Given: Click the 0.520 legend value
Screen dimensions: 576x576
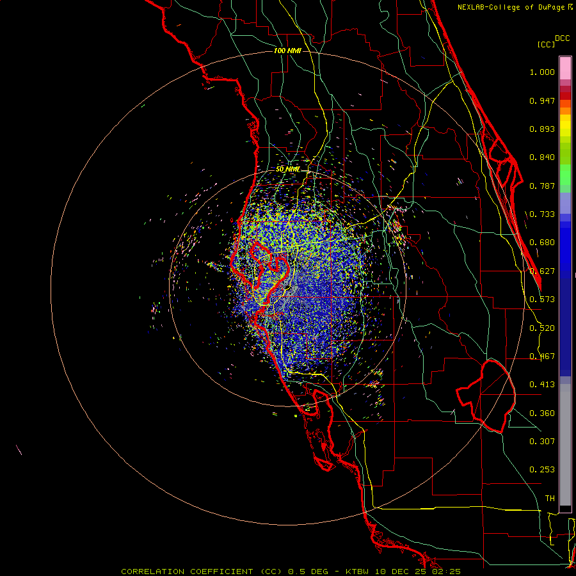Looking at the screenshot, I should click(542, 328).
